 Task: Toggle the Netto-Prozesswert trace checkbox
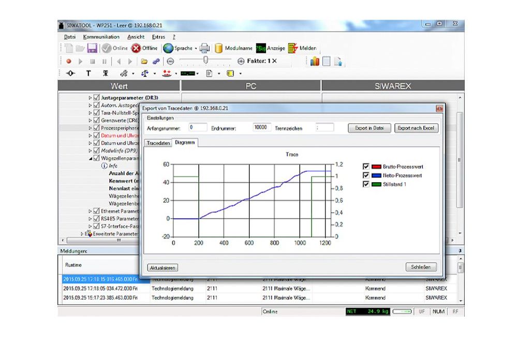(366, 175)
